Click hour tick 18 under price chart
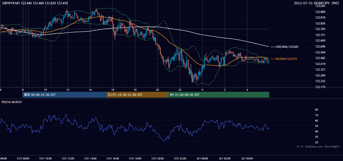The width and height of the screenshot is (343, 161). (135, 90)
